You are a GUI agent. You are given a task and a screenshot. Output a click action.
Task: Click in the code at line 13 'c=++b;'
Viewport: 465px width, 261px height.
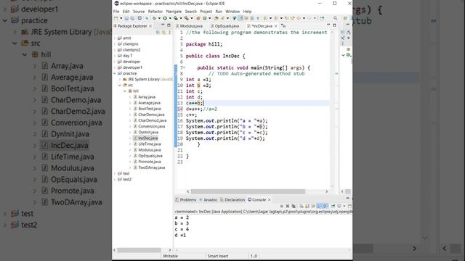point(194,103)
